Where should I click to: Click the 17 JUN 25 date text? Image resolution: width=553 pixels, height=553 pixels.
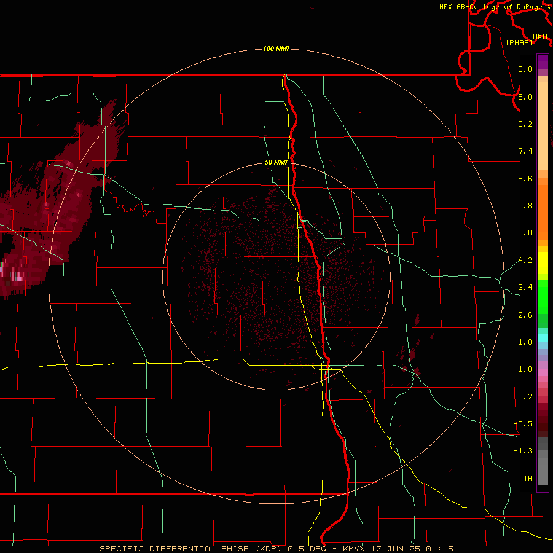pyautogui.click(x=395, y=549)
